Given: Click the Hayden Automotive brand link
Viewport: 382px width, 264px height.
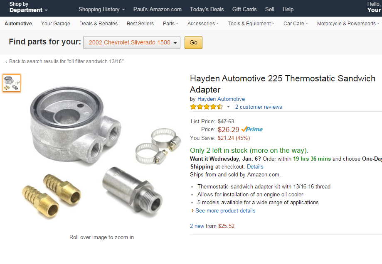Looking at the screenshot, I should (221, 99).
